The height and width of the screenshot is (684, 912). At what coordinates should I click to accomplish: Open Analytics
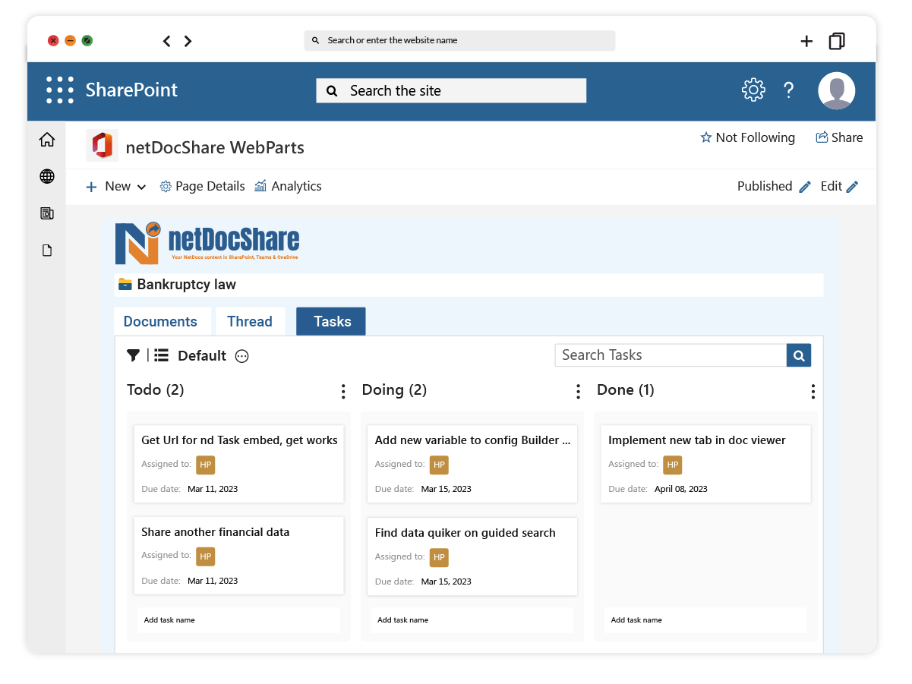tap(288, 187)
